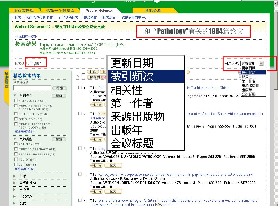Tick MEDICINE, RESEARCH & EXPERIMENTAL checkbox

[x=16, y=105]
